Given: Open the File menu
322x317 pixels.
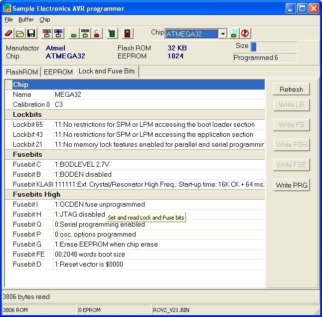Looking at the screenshot, I should (x=8, y=19).
